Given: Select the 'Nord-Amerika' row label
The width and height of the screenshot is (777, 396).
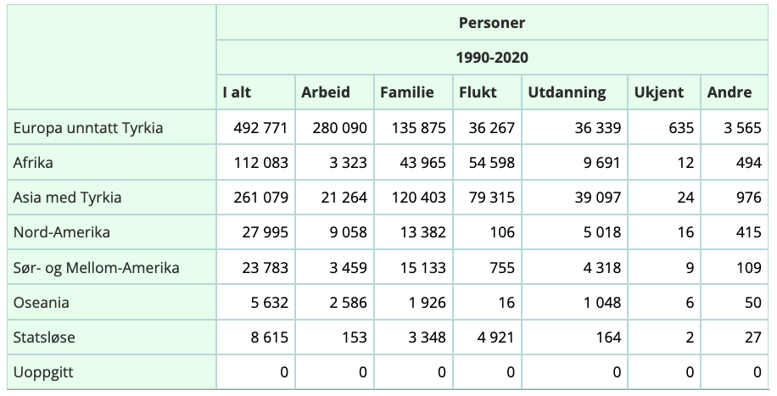Looking at the screenshot, I should [x=62, y=232].
